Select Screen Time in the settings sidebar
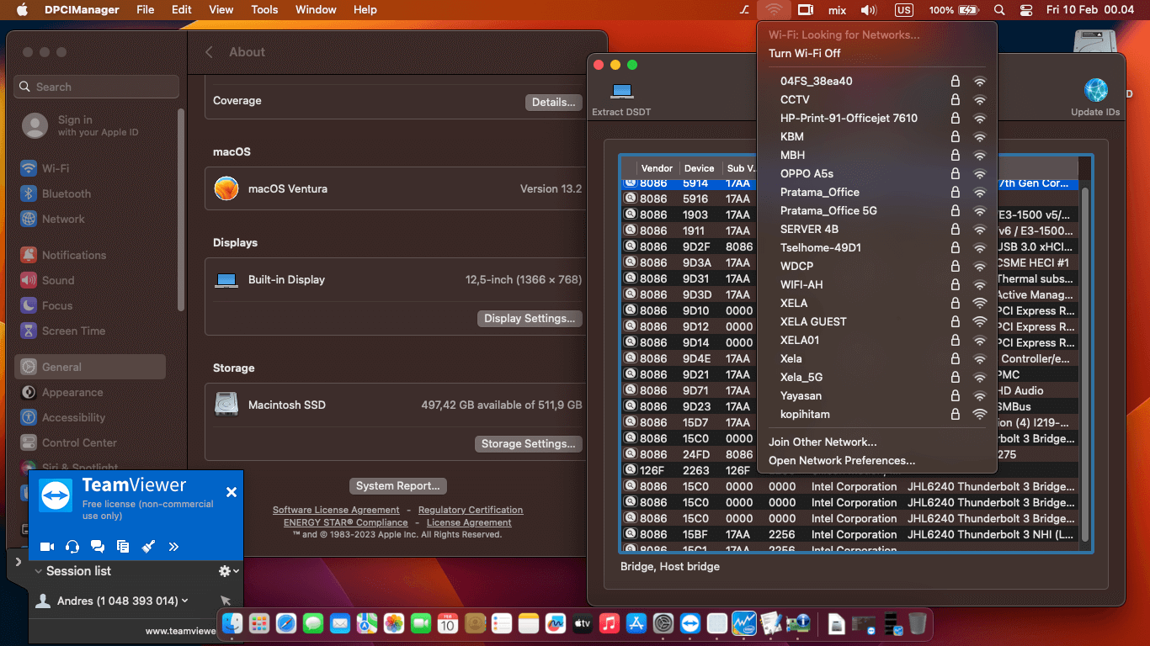 (91, 331)
